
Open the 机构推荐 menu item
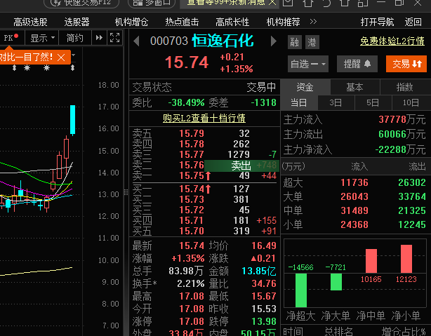[283, 22]
